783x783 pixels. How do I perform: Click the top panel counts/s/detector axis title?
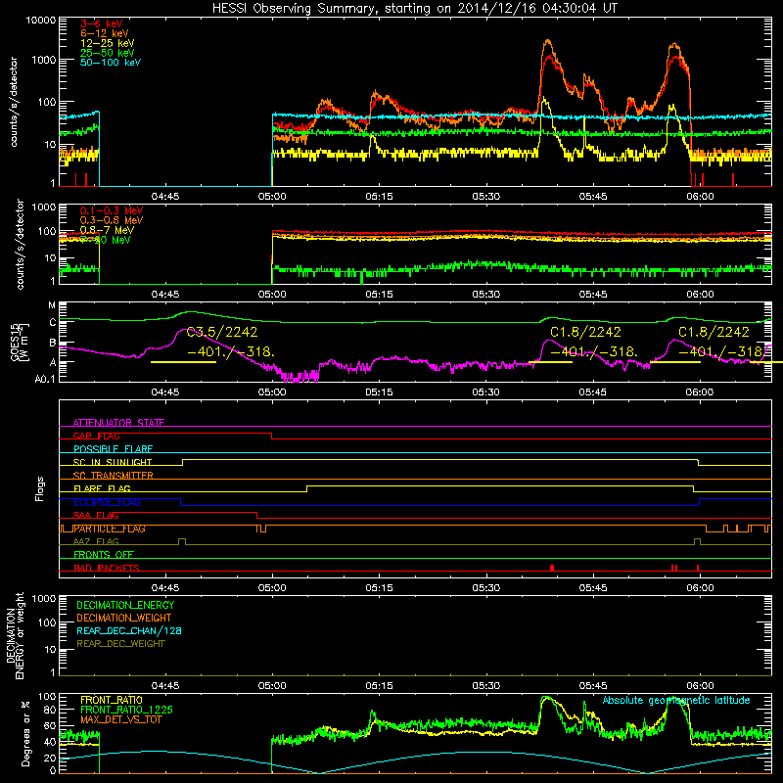14,102
